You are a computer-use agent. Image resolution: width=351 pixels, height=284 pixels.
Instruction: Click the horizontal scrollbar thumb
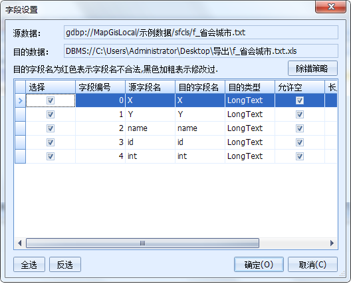[x=142, y=243]
